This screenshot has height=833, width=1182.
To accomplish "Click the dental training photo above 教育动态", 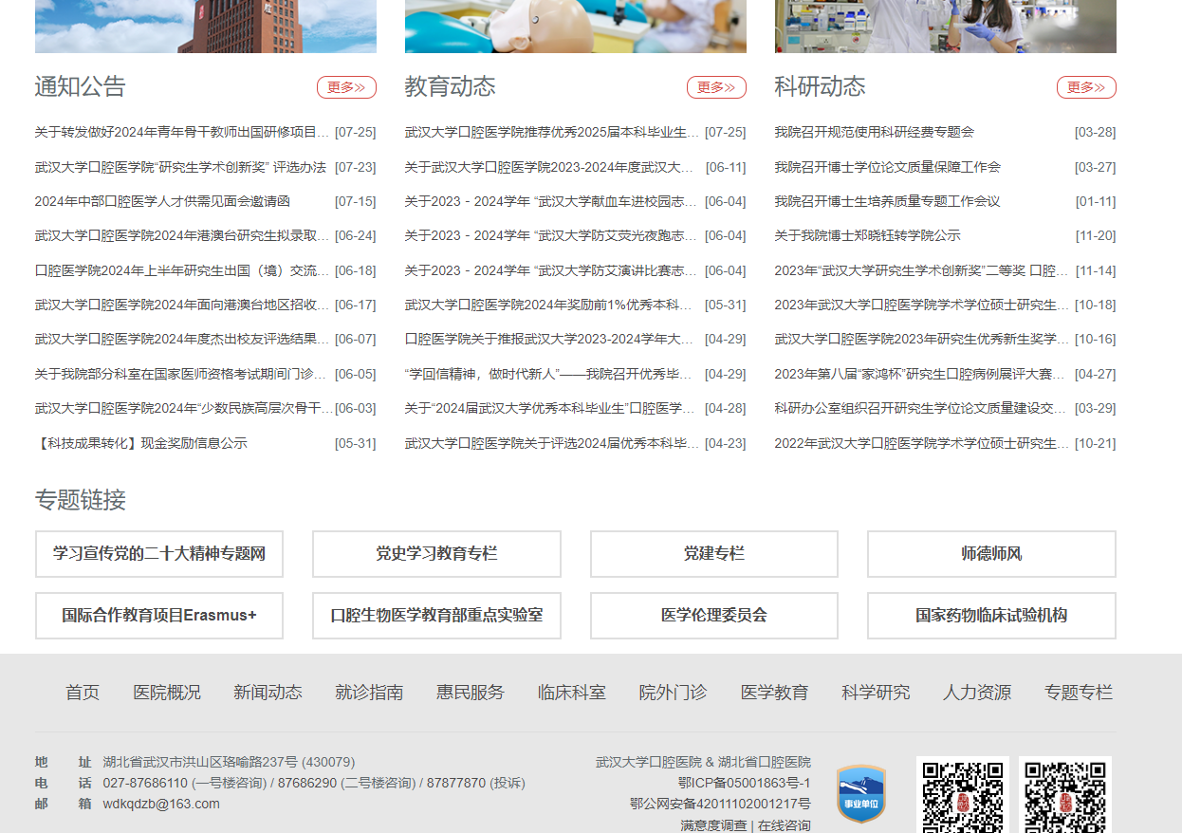I will pos(576,26).
